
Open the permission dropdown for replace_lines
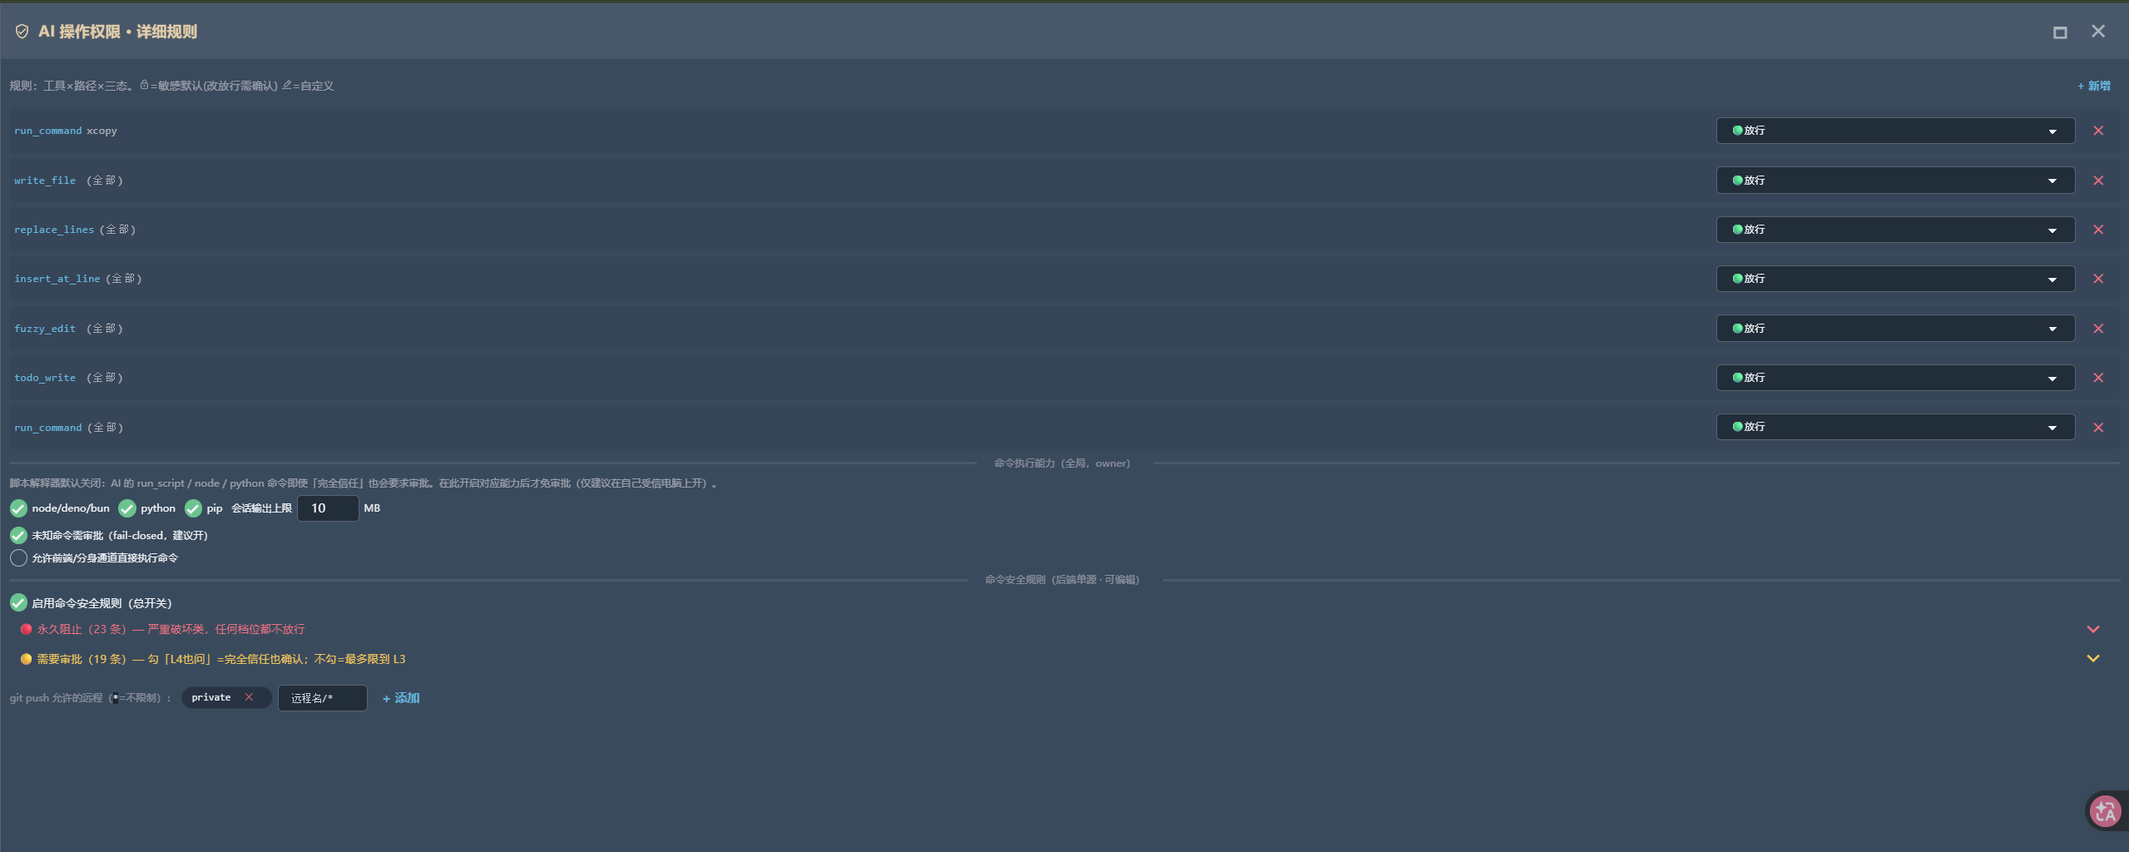1895,230
